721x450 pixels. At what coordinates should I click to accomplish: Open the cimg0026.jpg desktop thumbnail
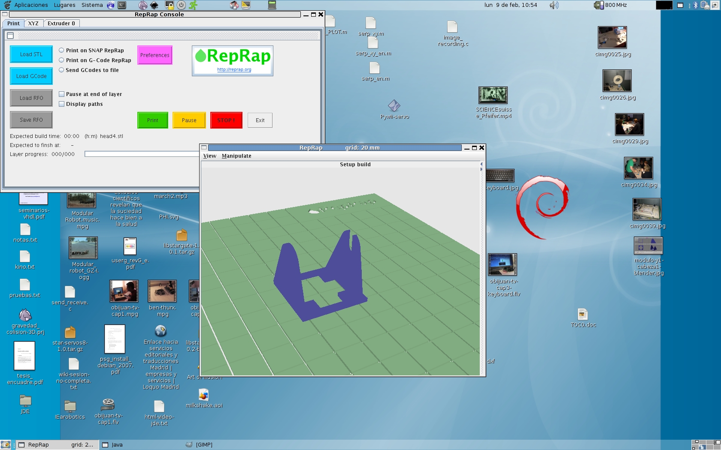click(x=617, y=81)
